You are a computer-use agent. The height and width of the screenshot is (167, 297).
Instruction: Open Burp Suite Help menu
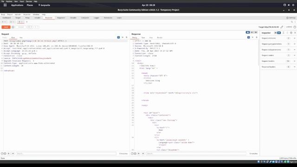coord(44,14)
